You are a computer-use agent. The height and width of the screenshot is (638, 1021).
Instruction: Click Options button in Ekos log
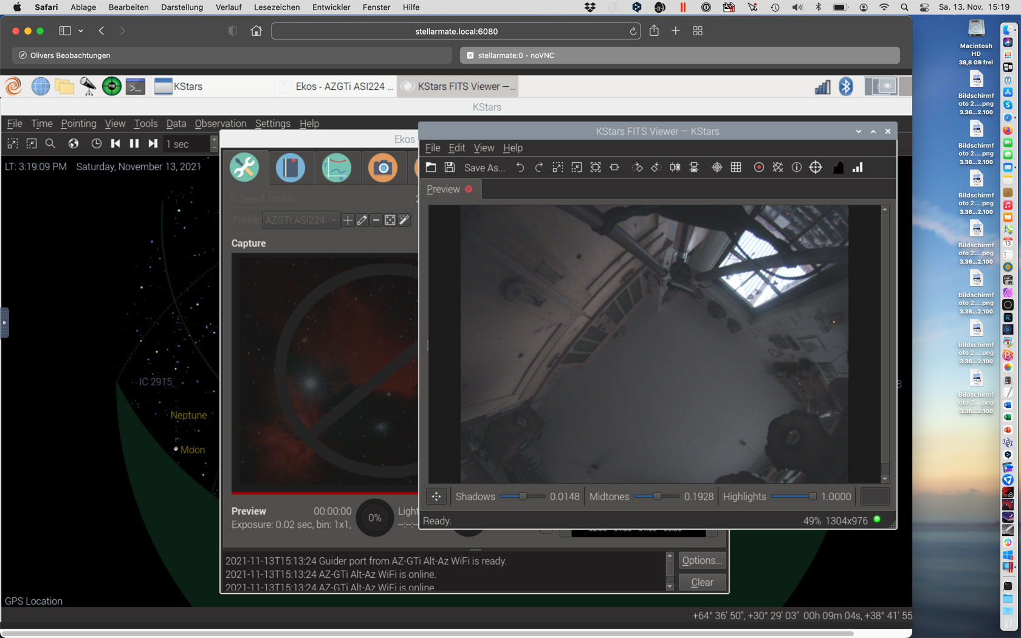pyautogui.click(x=702, y=560)
